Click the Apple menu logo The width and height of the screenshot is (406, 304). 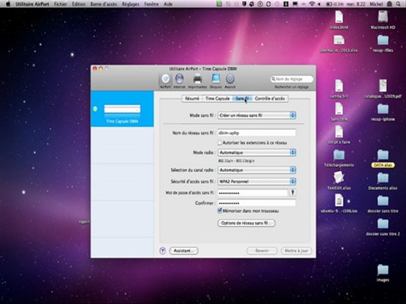(x=8, y=4)
